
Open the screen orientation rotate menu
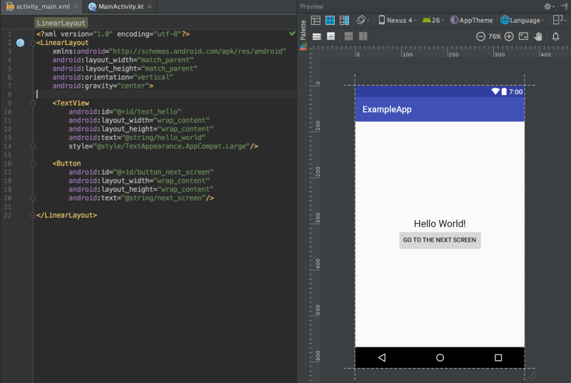point(363,20)
